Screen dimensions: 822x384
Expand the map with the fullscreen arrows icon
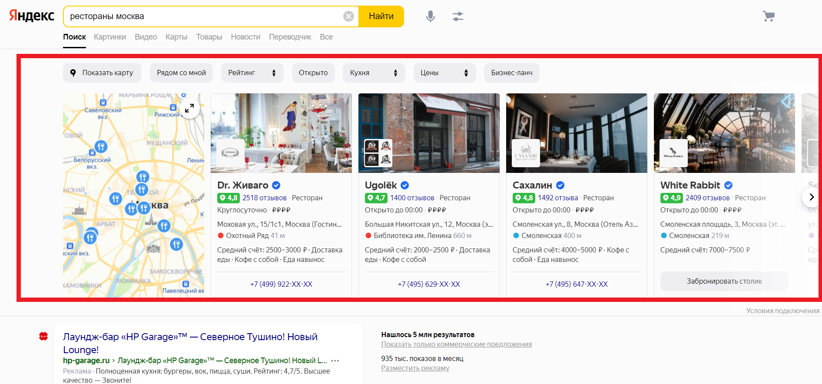pos(189,108)
